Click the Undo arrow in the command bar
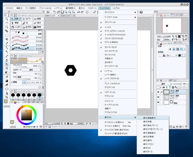Image resolution: width=193 pixels, height=157 pixels. 78,12
